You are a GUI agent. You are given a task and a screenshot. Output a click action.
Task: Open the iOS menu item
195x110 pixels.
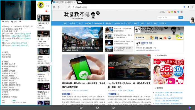80,23
